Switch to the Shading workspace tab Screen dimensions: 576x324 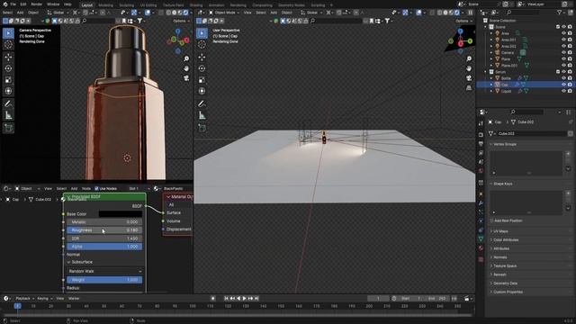pyautogui.click(x=196, y=5)
